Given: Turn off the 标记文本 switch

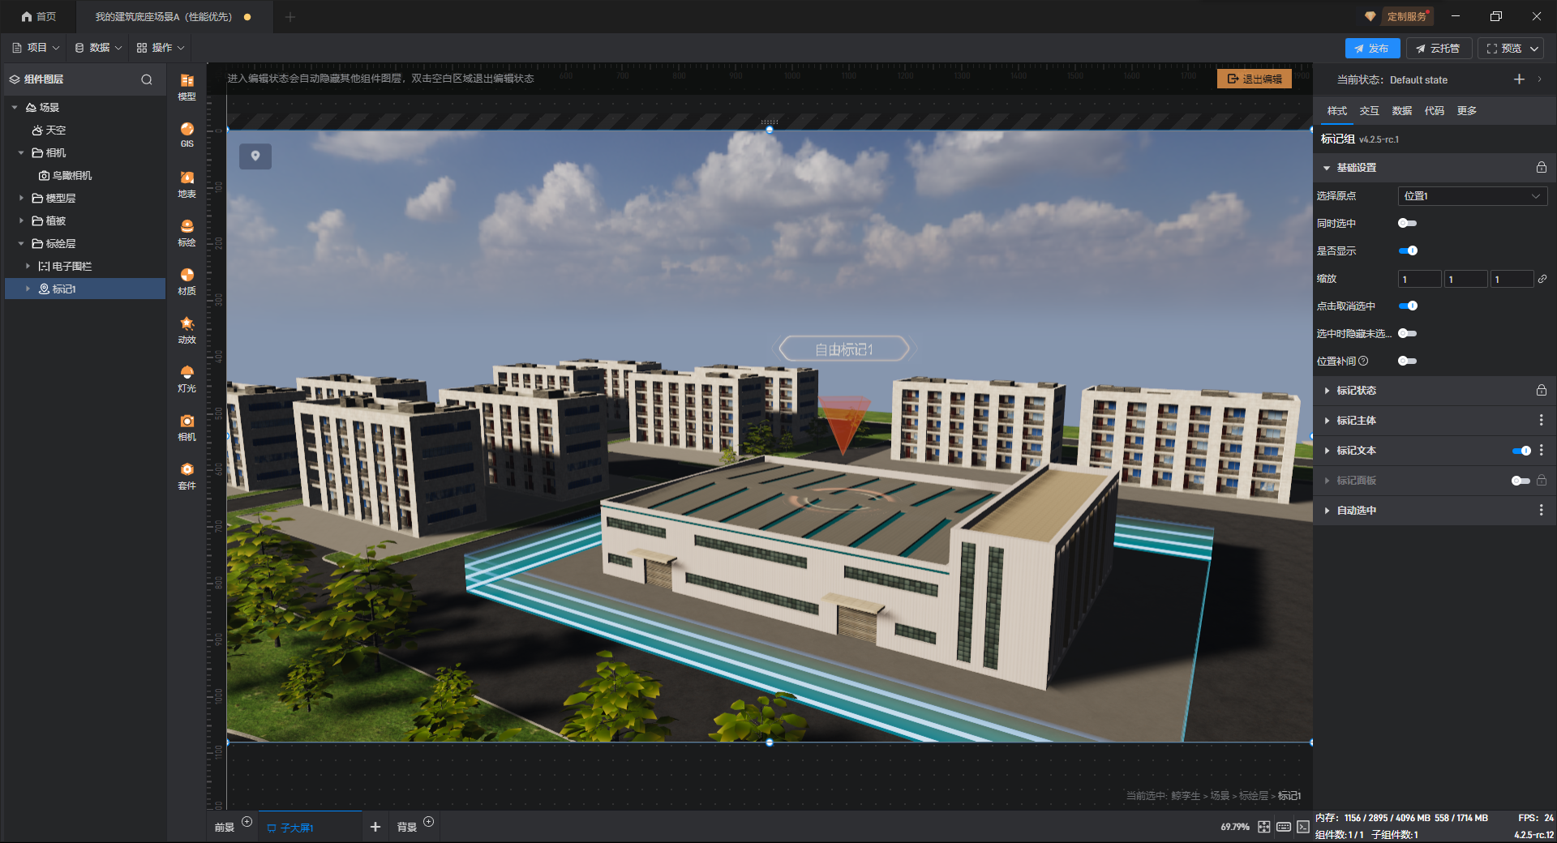Looking at the screenshot, I should click(1522, 450).
